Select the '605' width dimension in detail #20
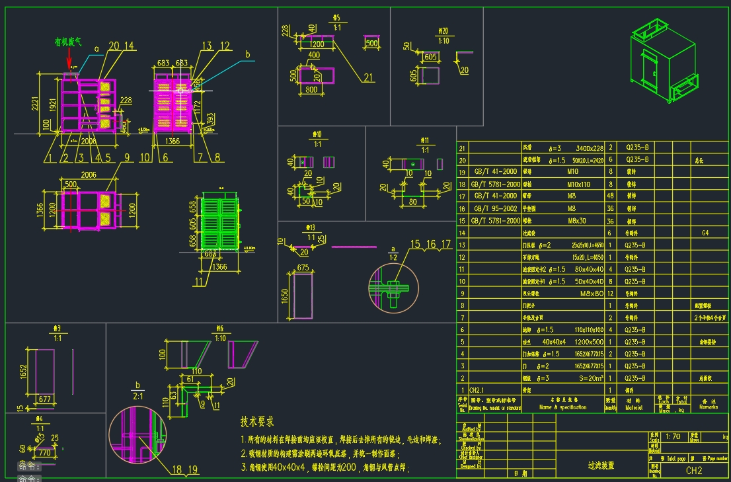This screenshot has height=482, width=731. coord(431,57)
